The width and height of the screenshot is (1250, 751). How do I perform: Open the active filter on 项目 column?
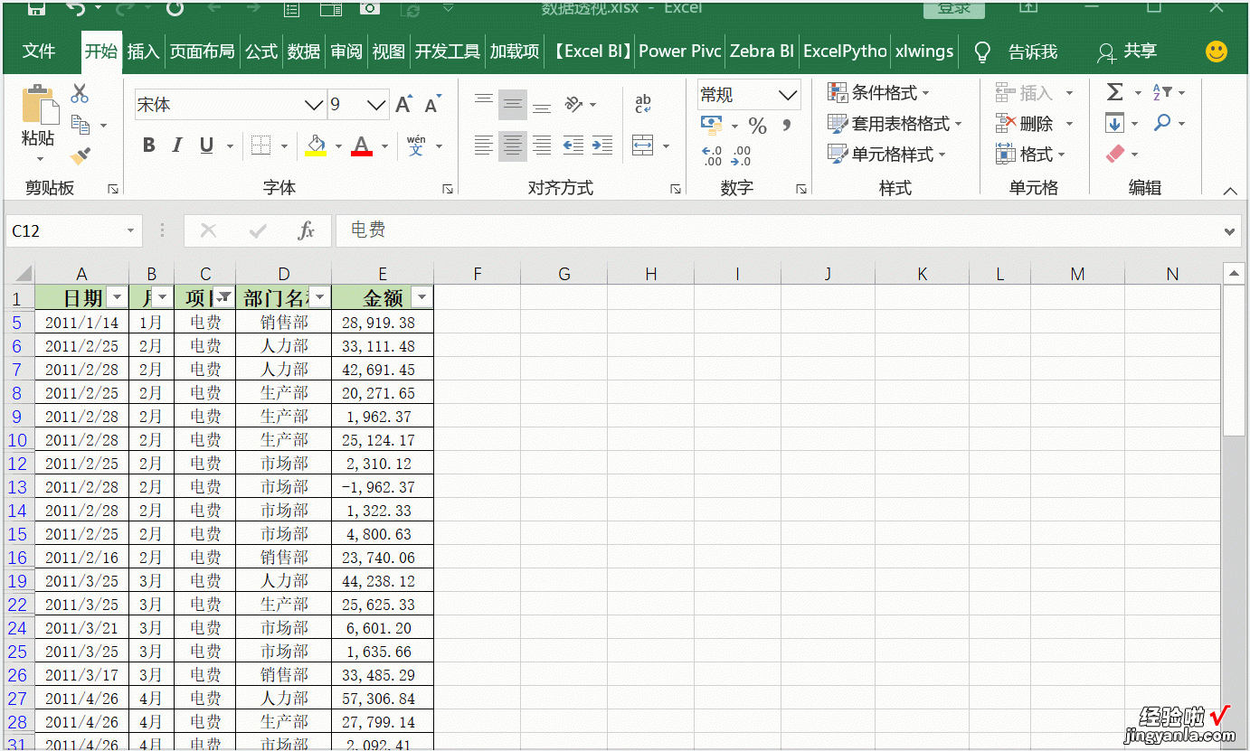pos(223,298)
